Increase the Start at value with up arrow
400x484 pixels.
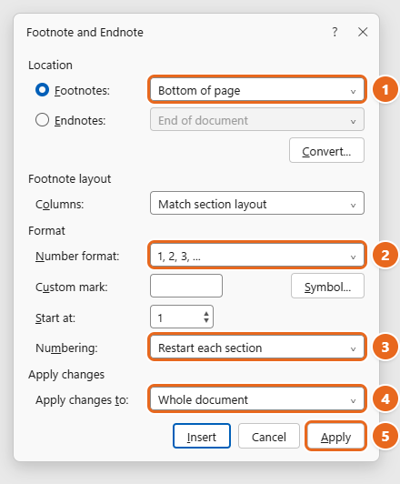[x=206, y=314]
